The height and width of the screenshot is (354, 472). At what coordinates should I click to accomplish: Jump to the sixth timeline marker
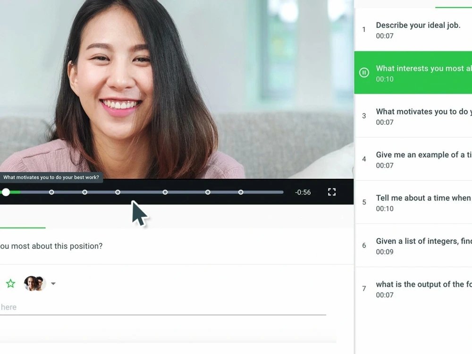tap(208, 192)
